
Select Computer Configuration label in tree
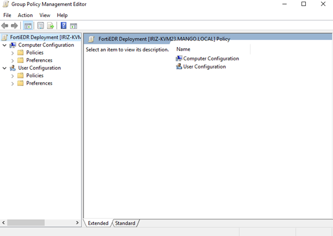tap(46, 45)
